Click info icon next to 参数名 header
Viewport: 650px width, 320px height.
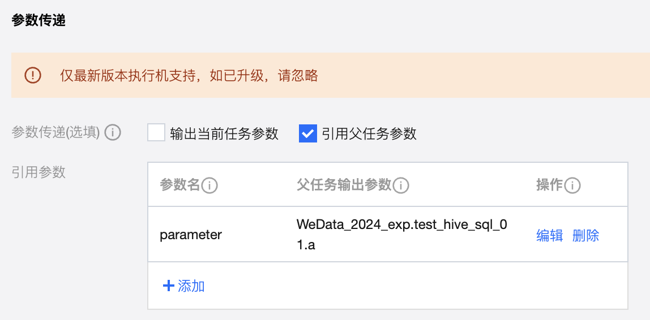[210, 185]
